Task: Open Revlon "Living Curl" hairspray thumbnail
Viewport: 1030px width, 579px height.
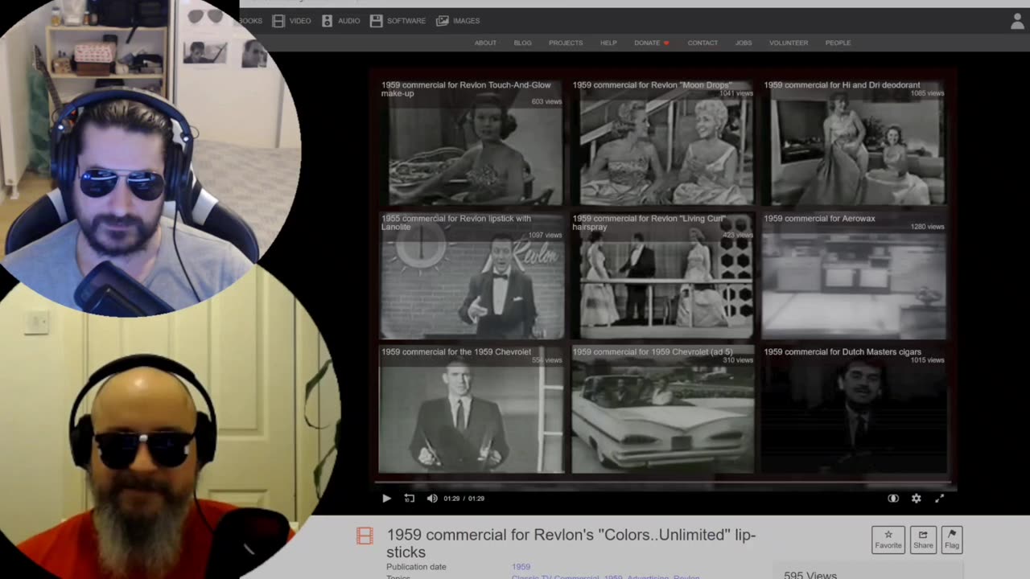Action: 663,276
